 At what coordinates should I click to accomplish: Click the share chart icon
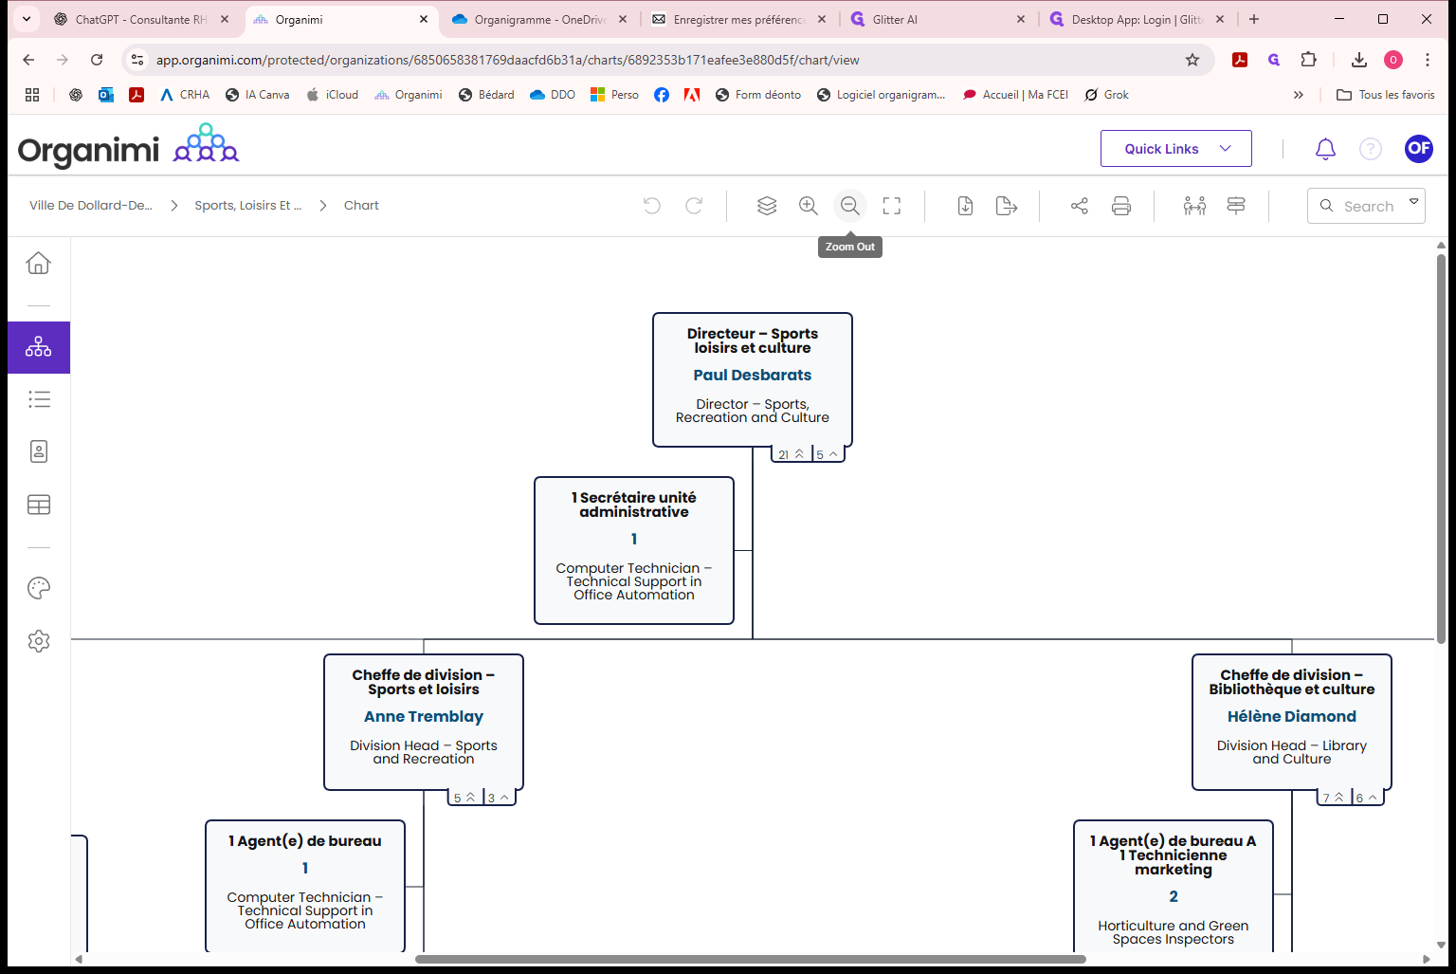point(1080,206)
